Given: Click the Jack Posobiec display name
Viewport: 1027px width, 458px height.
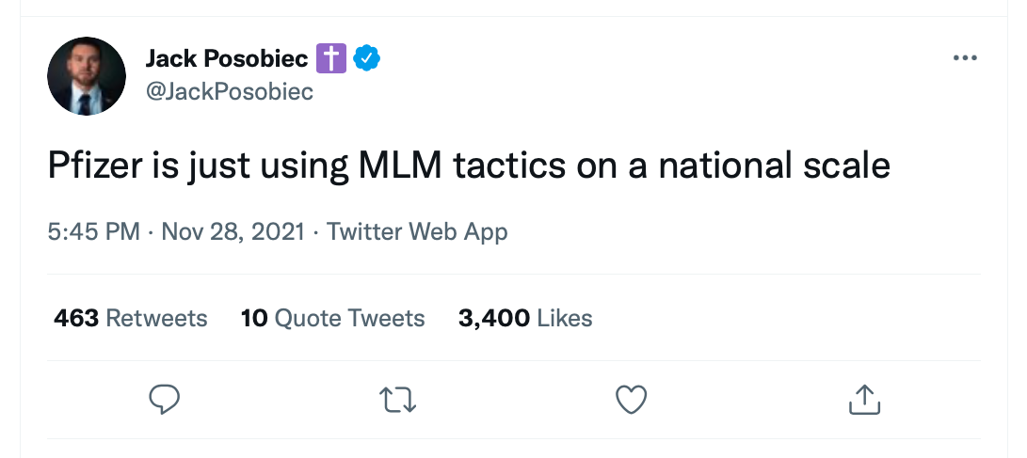Looking at the screenshot, I should (227, 59).
